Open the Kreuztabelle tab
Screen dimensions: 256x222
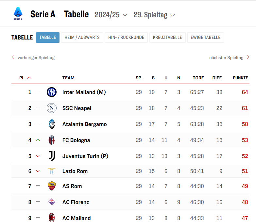(x=167, y=38)
